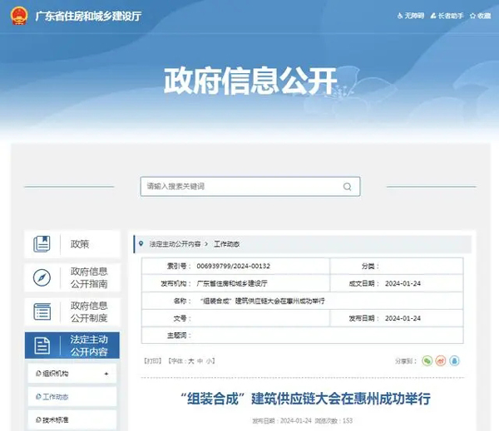Click the national emblem logo
The width and height of the screenshot is (499, 431).
pos(19,15)
